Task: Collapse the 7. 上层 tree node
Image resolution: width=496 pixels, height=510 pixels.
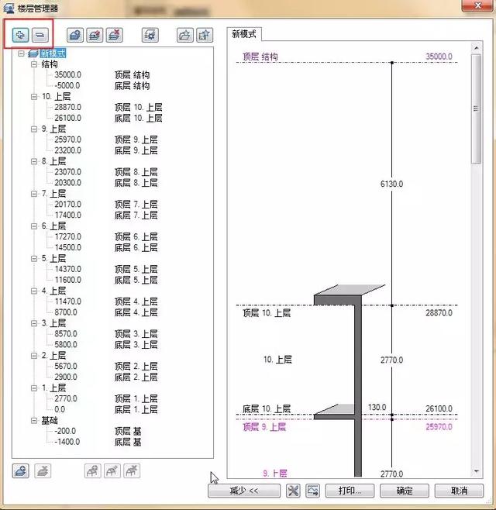Action: tap(34, 194)
